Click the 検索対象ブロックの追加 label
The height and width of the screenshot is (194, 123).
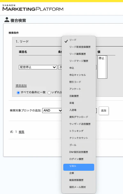[26, 111]
